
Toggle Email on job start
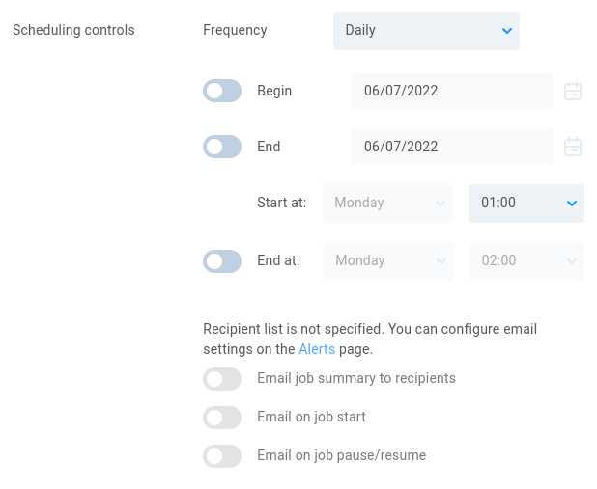222,418
